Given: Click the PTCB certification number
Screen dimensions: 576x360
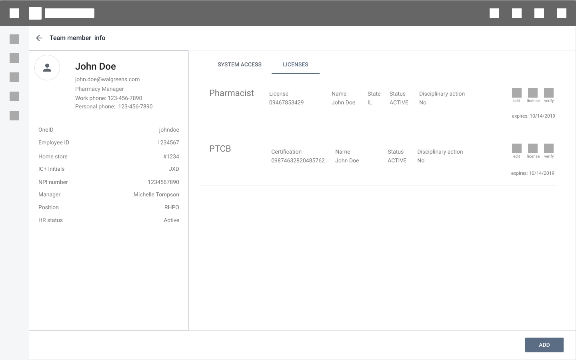Looking at the screenshot, I should click(298, 160).
